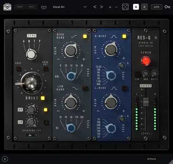Click the TYPE label
The width and height of the screenshot is (173, 164).
pyautogui.click(x=32, y=36)
